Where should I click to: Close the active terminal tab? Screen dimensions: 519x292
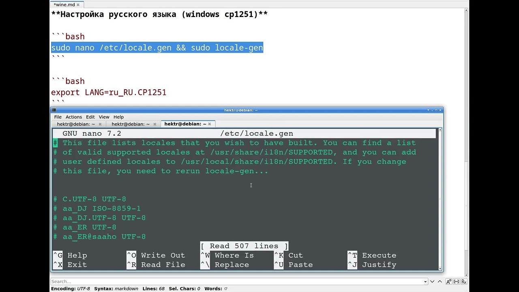click(209, 124)
